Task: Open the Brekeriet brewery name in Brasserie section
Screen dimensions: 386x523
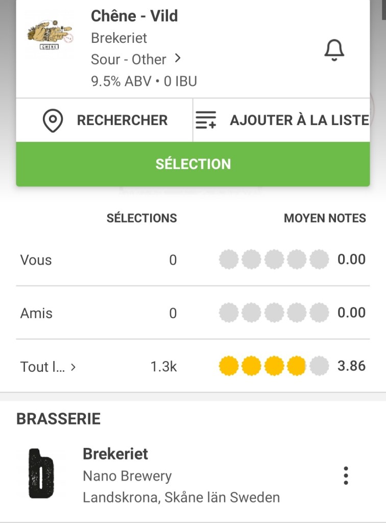Action: point(115,454)
